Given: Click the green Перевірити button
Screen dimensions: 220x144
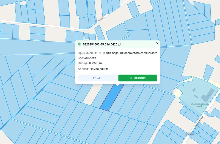Looking at the screenshot, I should pos(138,78).
